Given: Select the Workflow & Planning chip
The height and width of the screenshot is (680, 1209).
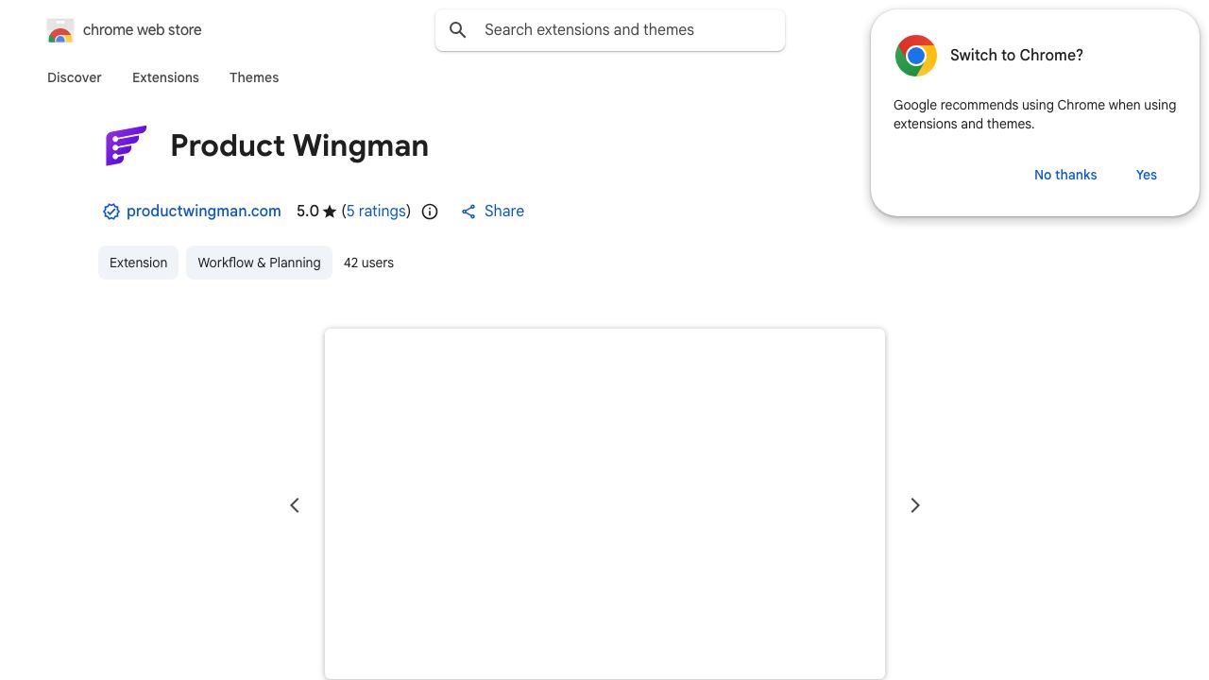Looking at the screenshot, I should (259, 263).
